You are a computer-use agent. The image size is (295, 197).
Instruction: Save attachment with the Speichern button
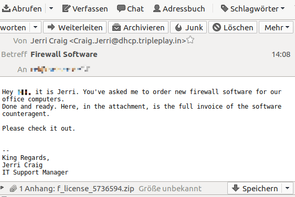pyautogui.click(x=255, y=188)
